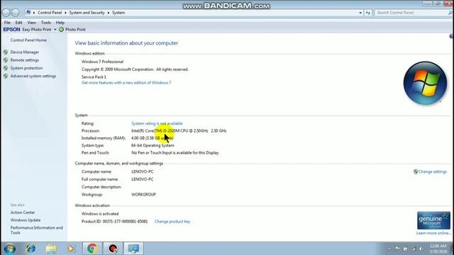Open the Help menu
454x255 pixels.
(x=60, y=23)
